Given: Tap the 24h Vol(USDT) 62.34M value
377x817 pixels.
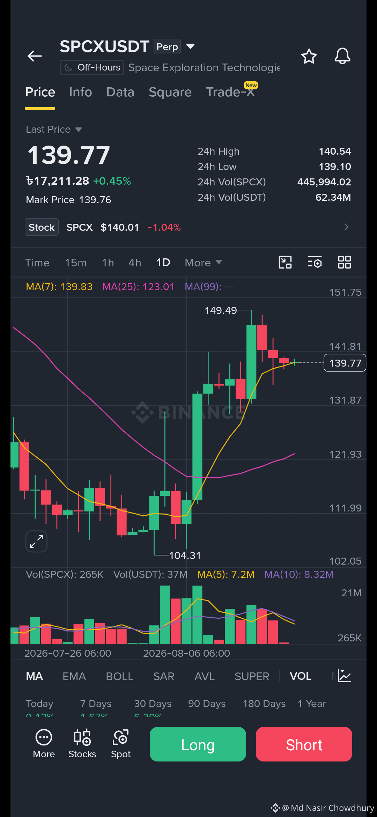Looking at the screenshot, I should pos(333,197).
